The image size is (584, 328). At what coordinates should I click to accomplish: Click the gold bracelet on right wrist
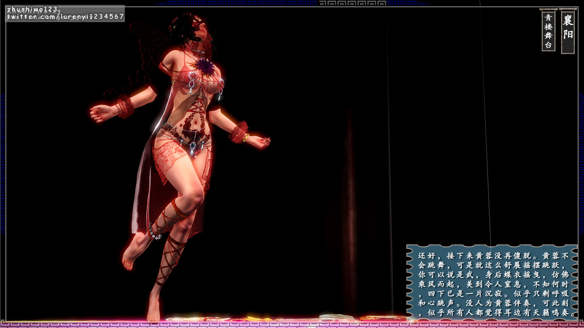click(x=246, y=138)
